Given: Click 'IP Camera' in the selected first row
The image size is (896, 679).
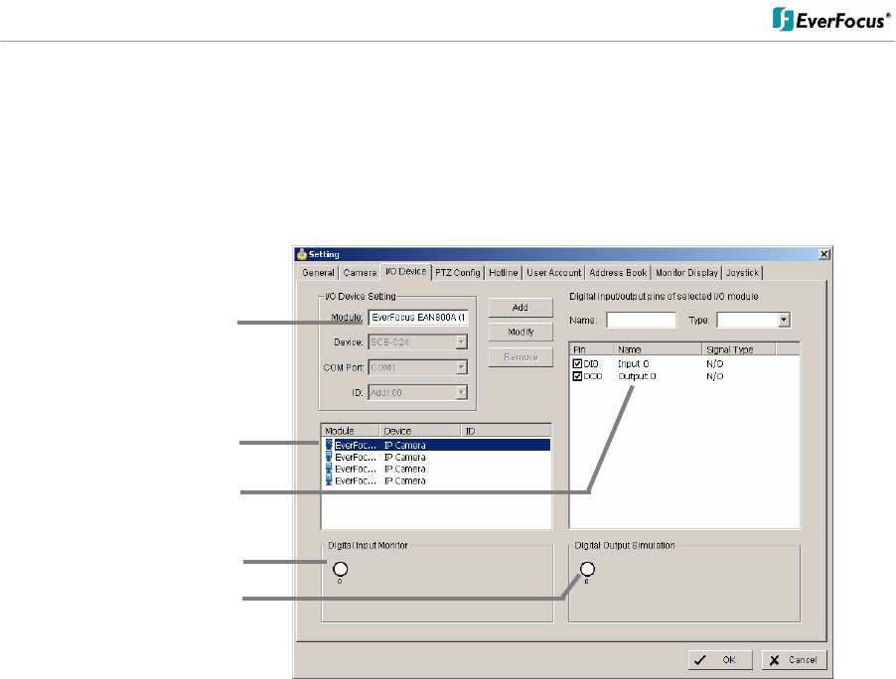Looking at the screenshot, I should (x=404, y=445).
